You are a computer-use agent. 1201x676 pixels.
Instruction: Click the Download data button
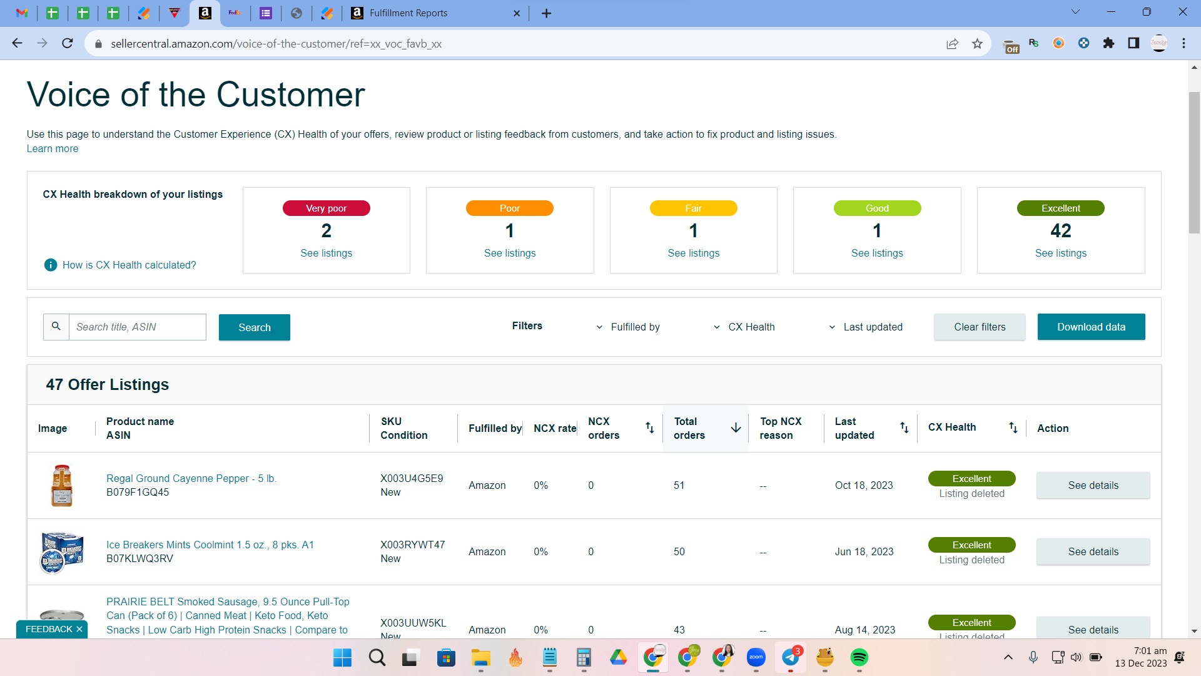click(x=1092, y=327)
